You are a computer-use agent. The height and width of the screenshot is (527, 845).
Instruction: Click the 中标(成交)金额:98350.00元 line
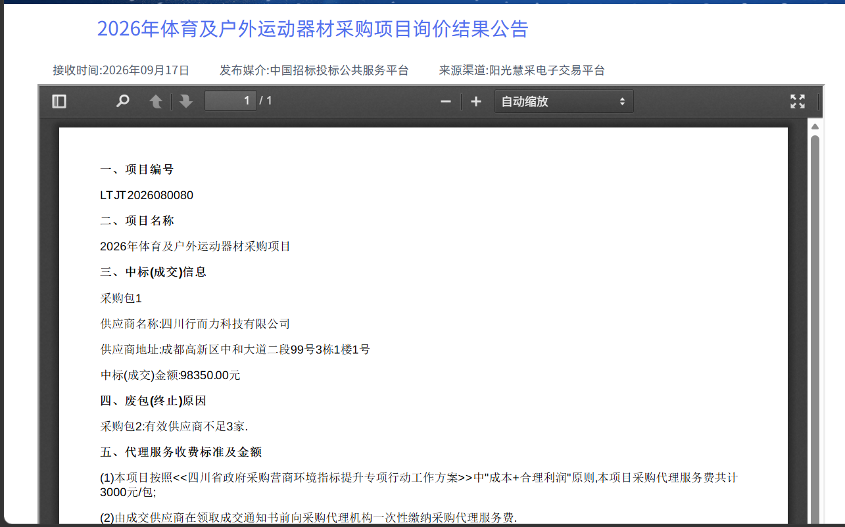(x=170, y=375)
